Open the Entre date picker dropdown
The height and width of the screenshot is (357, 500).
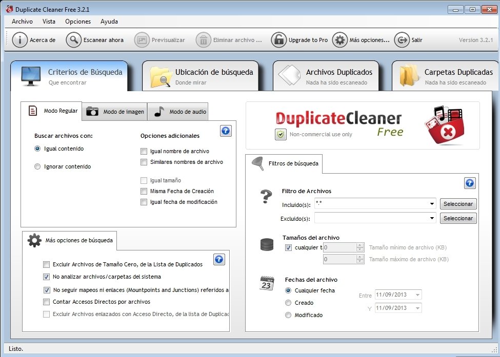click(x=417, y=295)
